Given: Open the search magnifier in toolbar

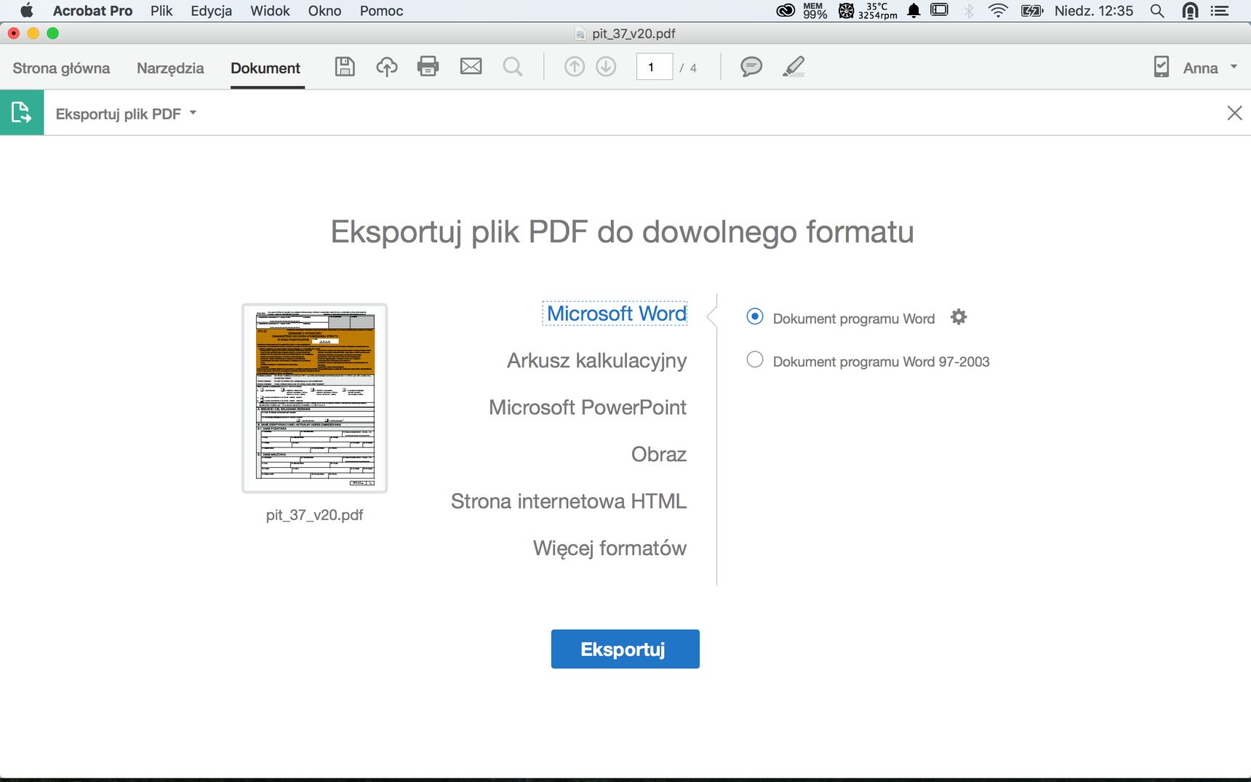Looking at the screenshot, I should pyautogui.click(x=513, y=67).
